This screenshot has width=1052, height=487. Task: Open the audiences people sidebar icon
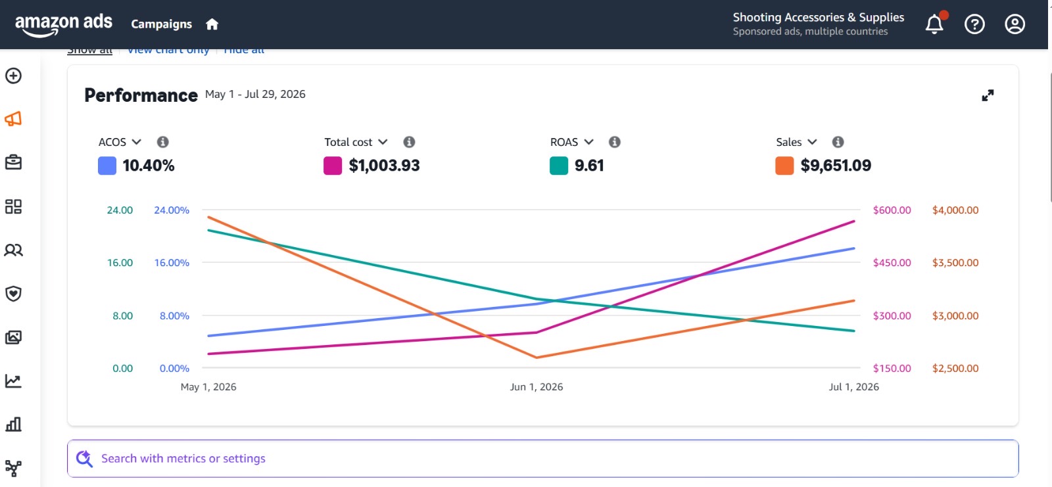[x=13, y=250]
